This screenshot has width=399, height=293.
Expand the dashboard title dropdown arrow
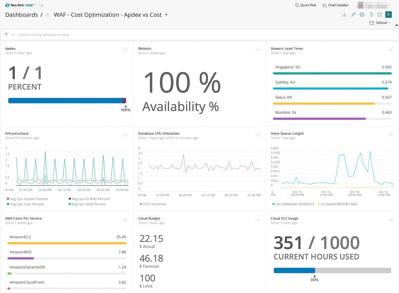[166, 15]
